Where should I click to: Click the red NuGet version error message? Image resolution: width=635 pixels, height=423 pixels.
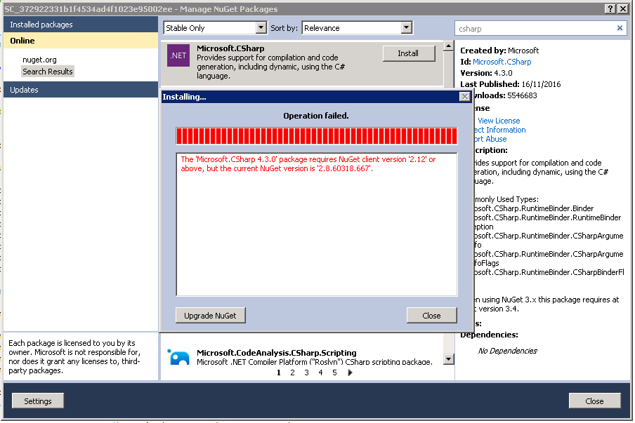pos(308,163)
